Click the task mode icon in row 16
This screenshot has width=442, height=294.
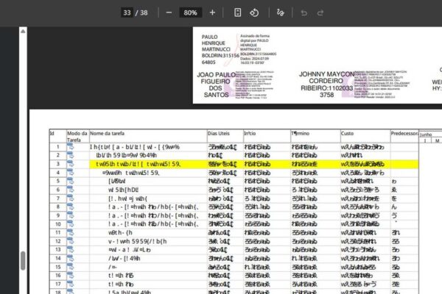coord(70,276)
